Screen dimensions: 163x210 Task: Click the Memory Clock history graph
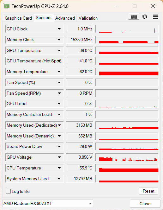point(127,40)
